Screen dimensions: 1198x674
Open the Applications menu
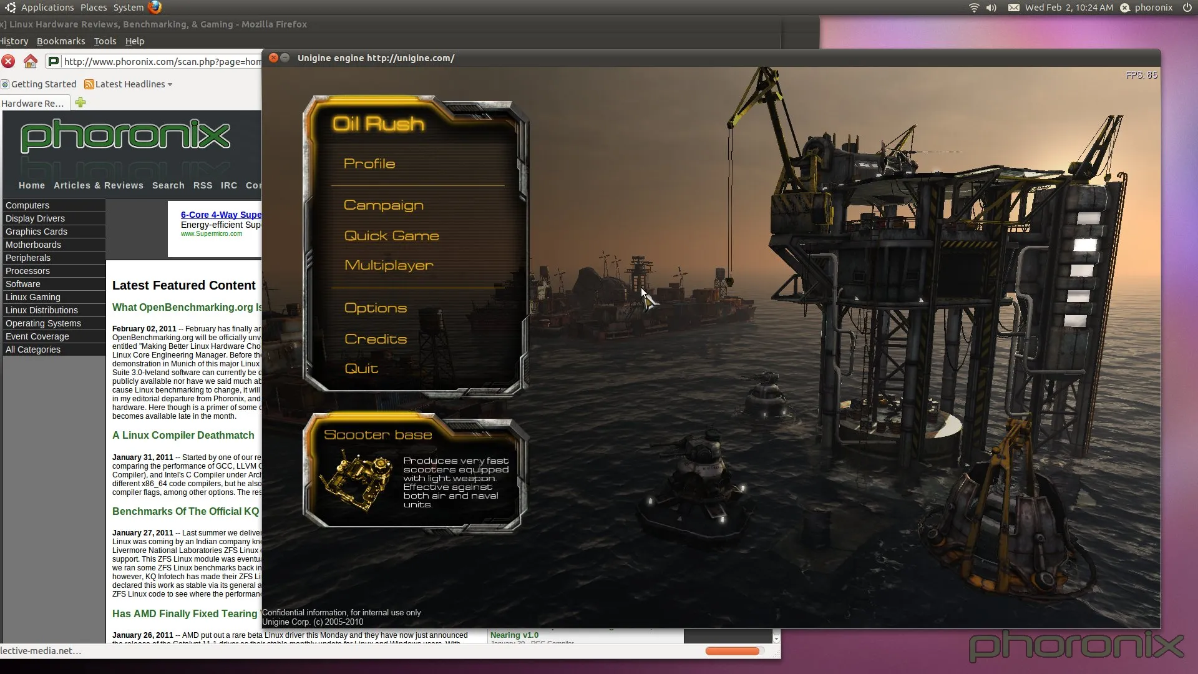click(x=47, y=7)
